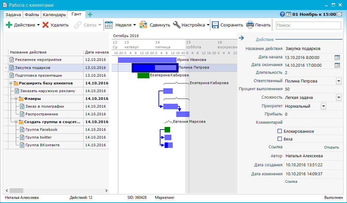The width and height of the screenshot is (347, 203).
Task: Click the Настройка wrench icon
Action: tap(177, 25)
